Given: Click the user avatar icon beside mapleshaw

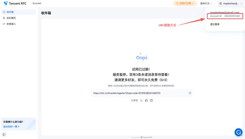Looking at the screenshot, I should (x=220, y=4).
